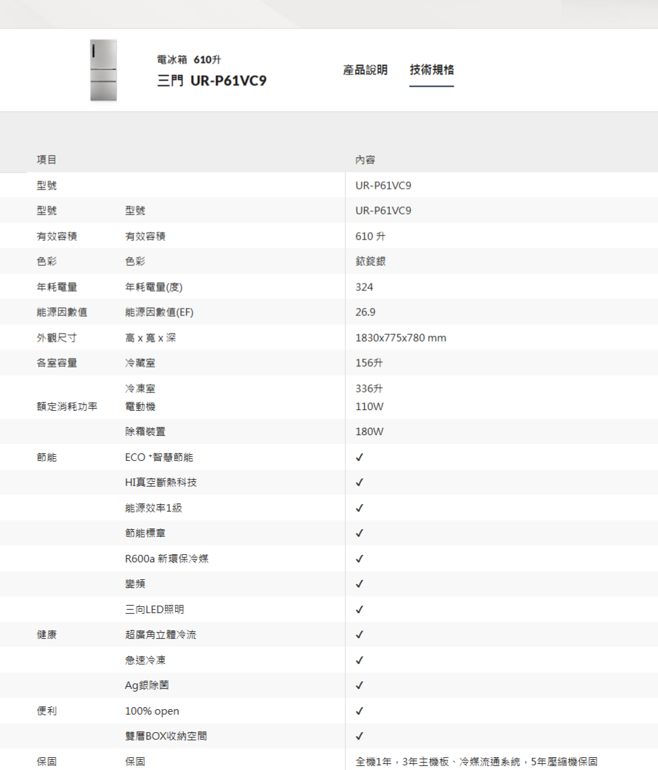Click the checkmark for 節能標章
Screen dimensions: 658x770
[x=359, y=533]
